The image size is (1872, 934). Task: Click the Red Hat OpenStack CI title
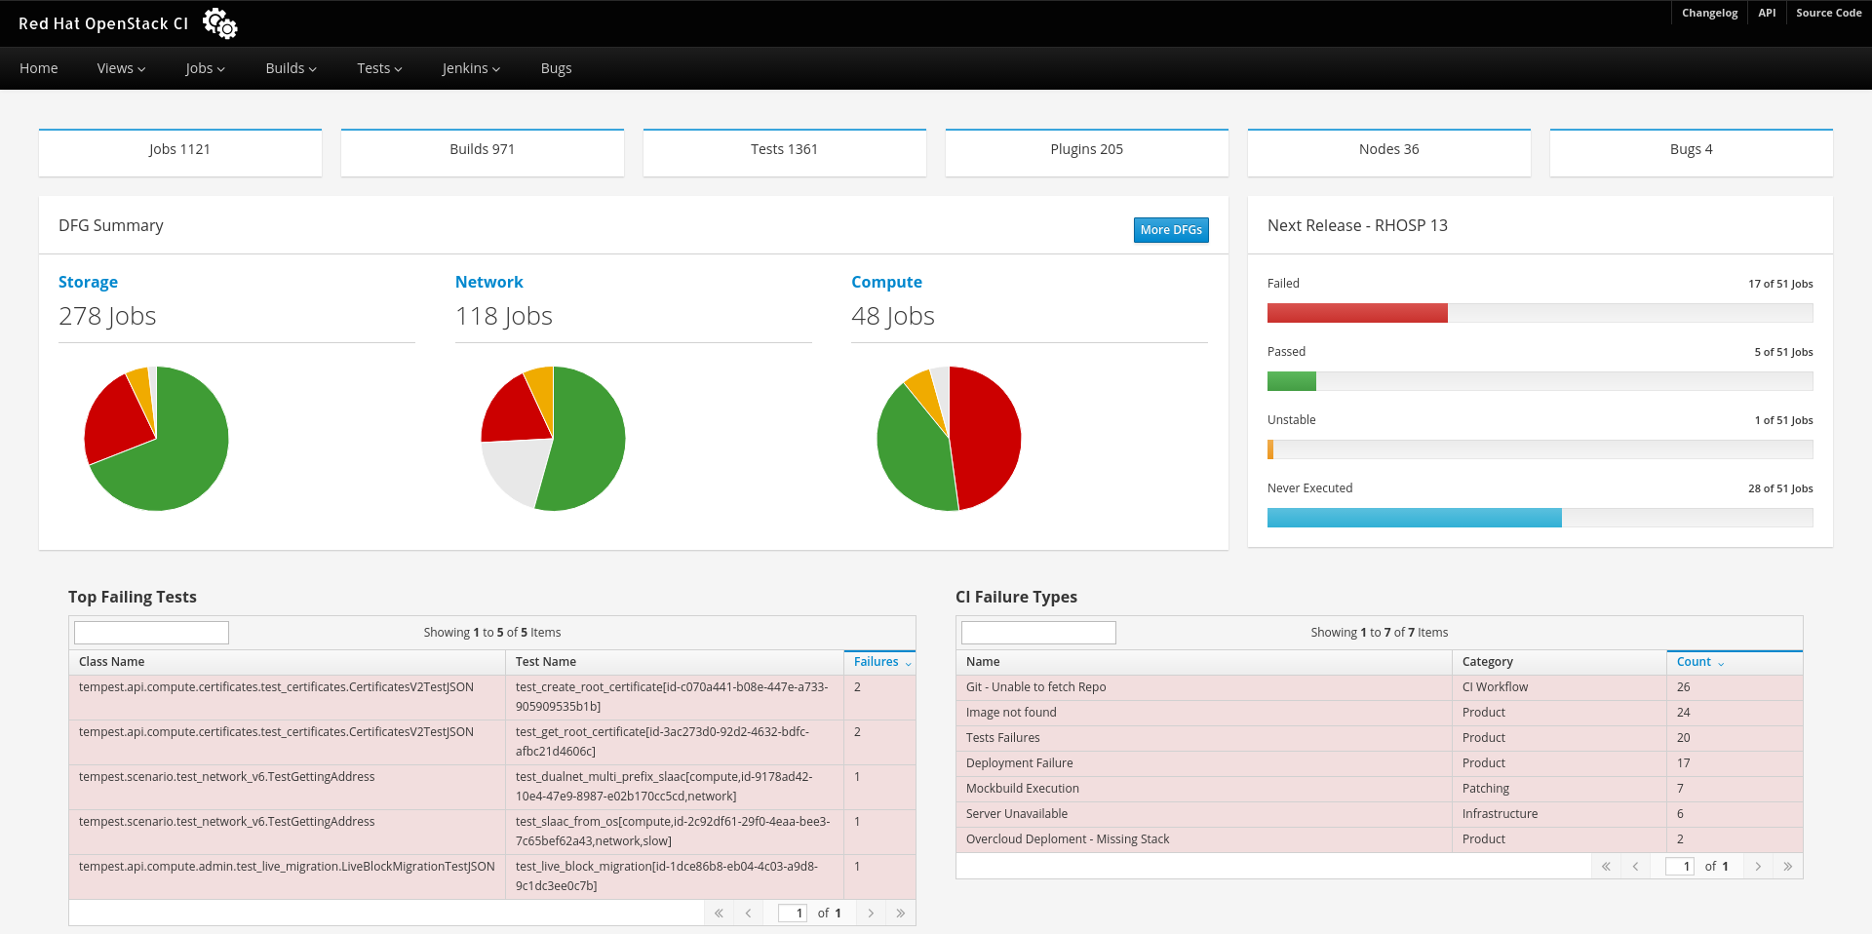coord(103,23)
